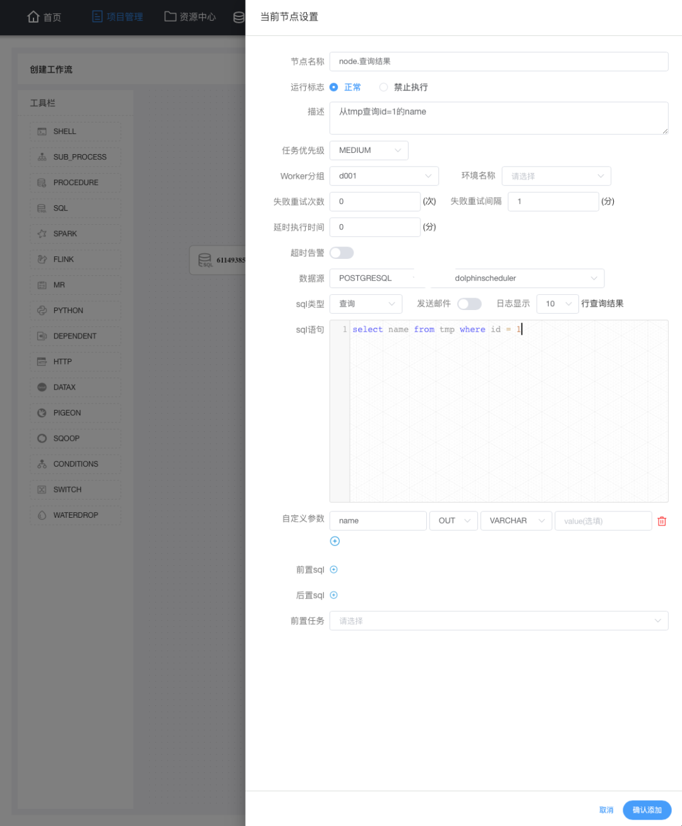
Task: Pick the PYTHON task icon
Action: pos(42,310)
